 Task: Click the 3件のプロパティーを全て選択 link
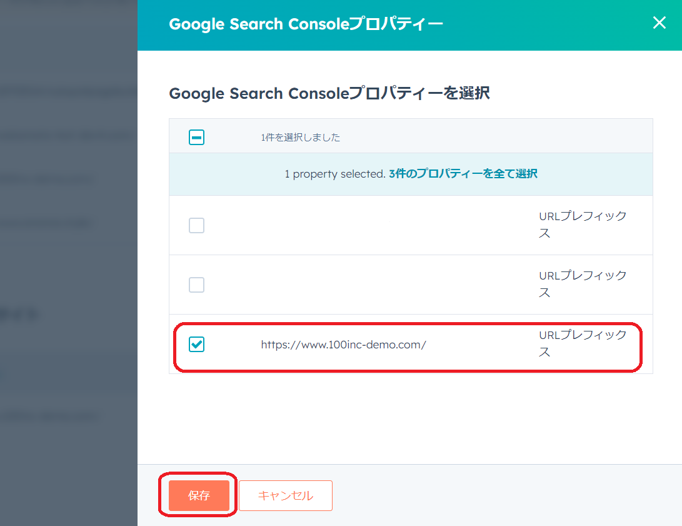click(x=463, y=174)
